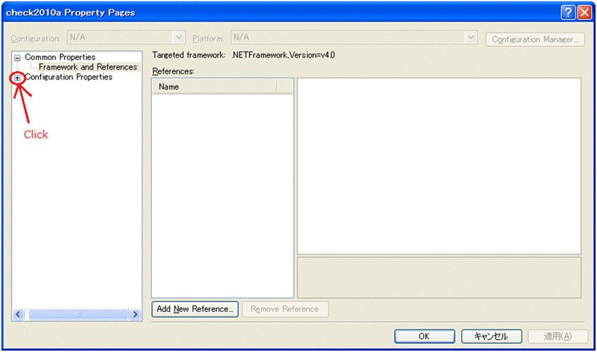Image resolution: width=597 pixels, height=352 pixels.
Task: Collapse the Common Properties tree node
Action: (18, 58)
